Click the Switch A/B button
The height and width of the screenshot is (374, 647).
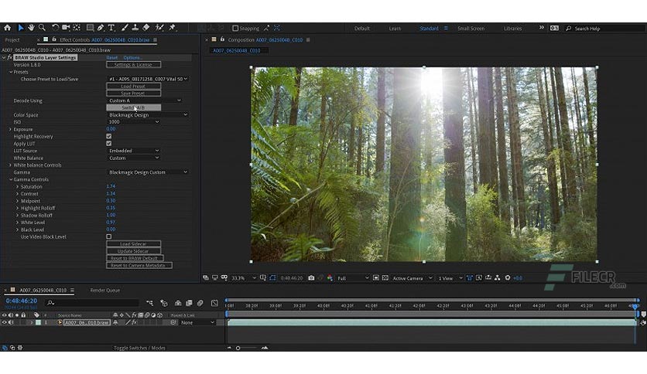point(133,107)
